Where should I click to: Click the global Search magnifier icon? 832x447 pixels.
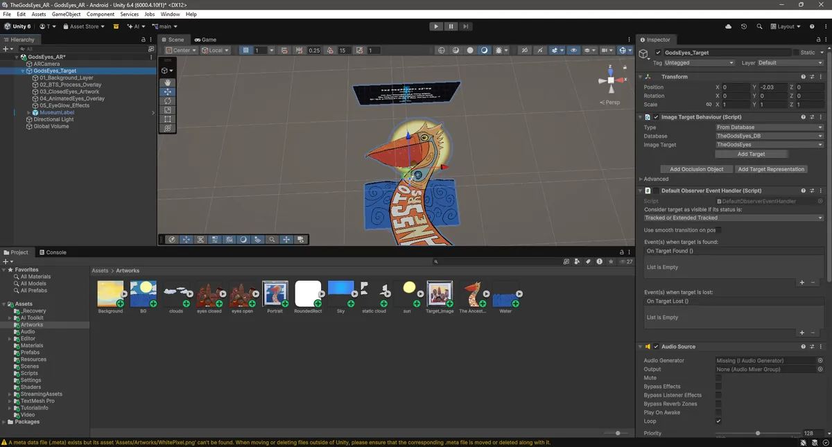(x=759, y=26)
